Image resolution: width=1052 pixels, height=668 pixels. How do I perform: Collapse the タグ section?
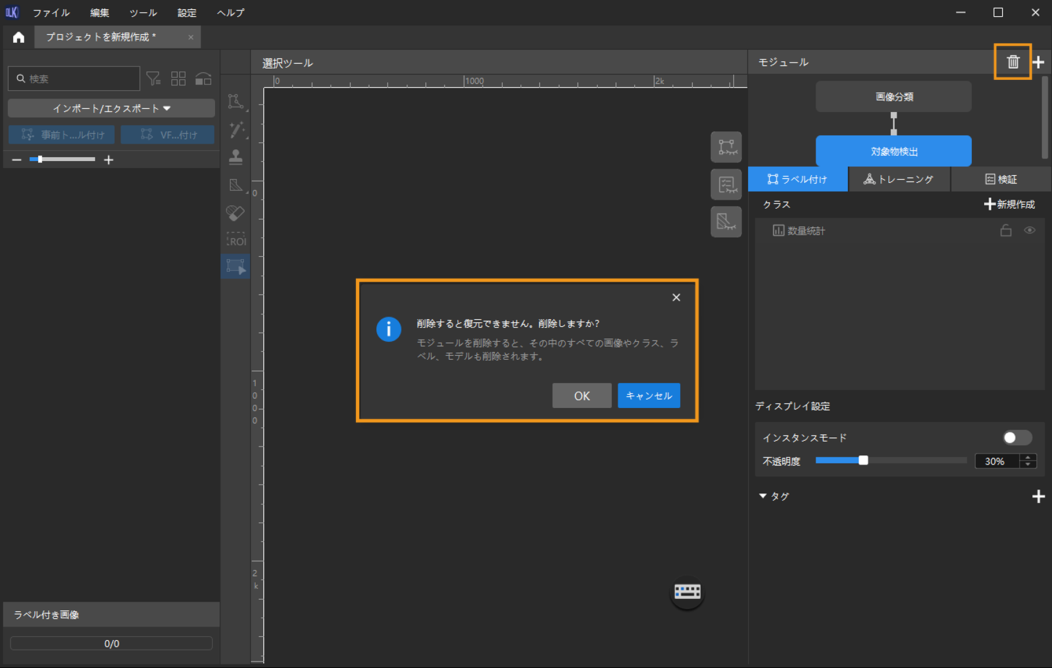click(763, 496)
